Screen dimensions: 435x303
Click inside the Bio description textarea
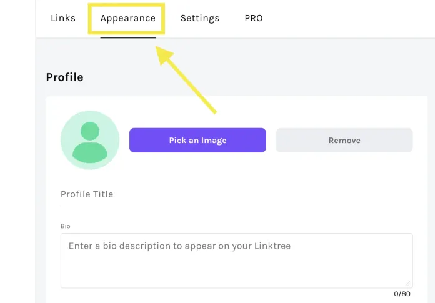pos(236,266)
